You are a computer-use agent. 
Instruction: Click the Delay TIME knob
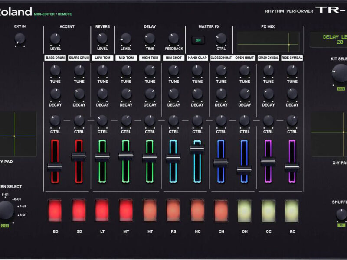[x=150, y=39]
